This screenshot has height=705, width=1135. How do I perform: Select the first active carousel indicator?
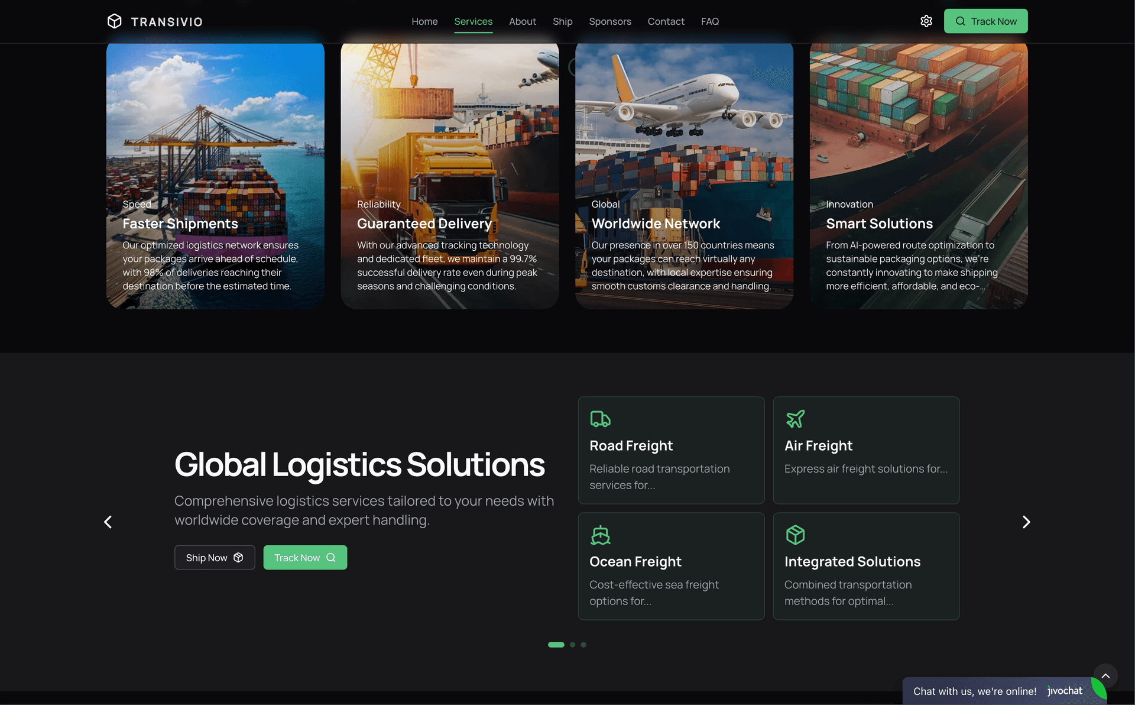click(556, 645)
